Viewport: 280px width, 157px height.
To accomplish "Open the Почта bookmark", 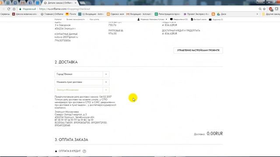I will pyautogui.click(x=71, y=14).
